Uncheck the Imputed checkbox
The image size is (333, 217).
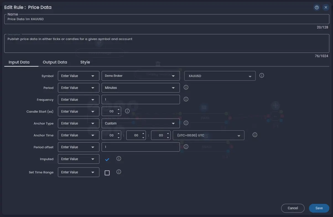point(107,159)
